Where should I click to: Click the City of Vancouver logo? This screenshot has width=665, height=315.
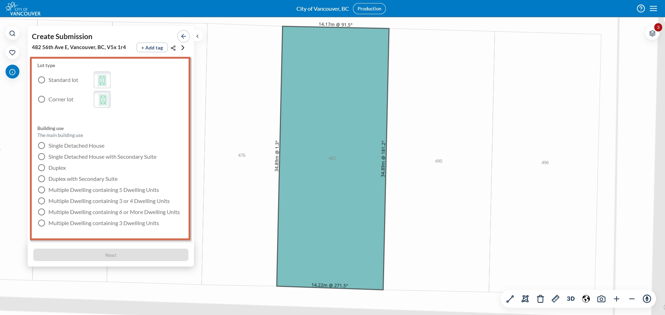23,9
